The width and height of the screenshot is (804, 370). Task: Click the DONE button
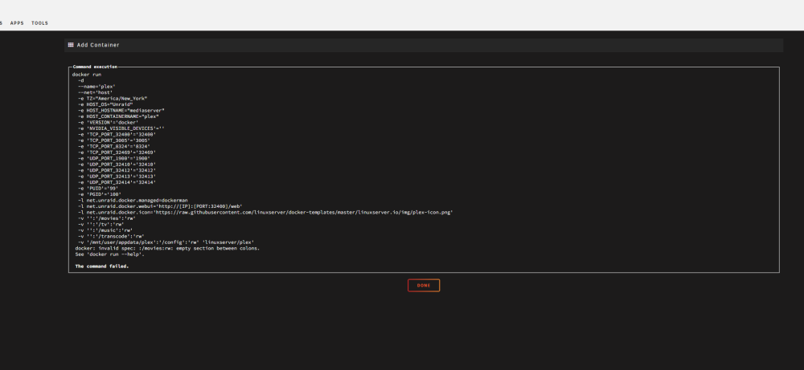tap(424, 286)
